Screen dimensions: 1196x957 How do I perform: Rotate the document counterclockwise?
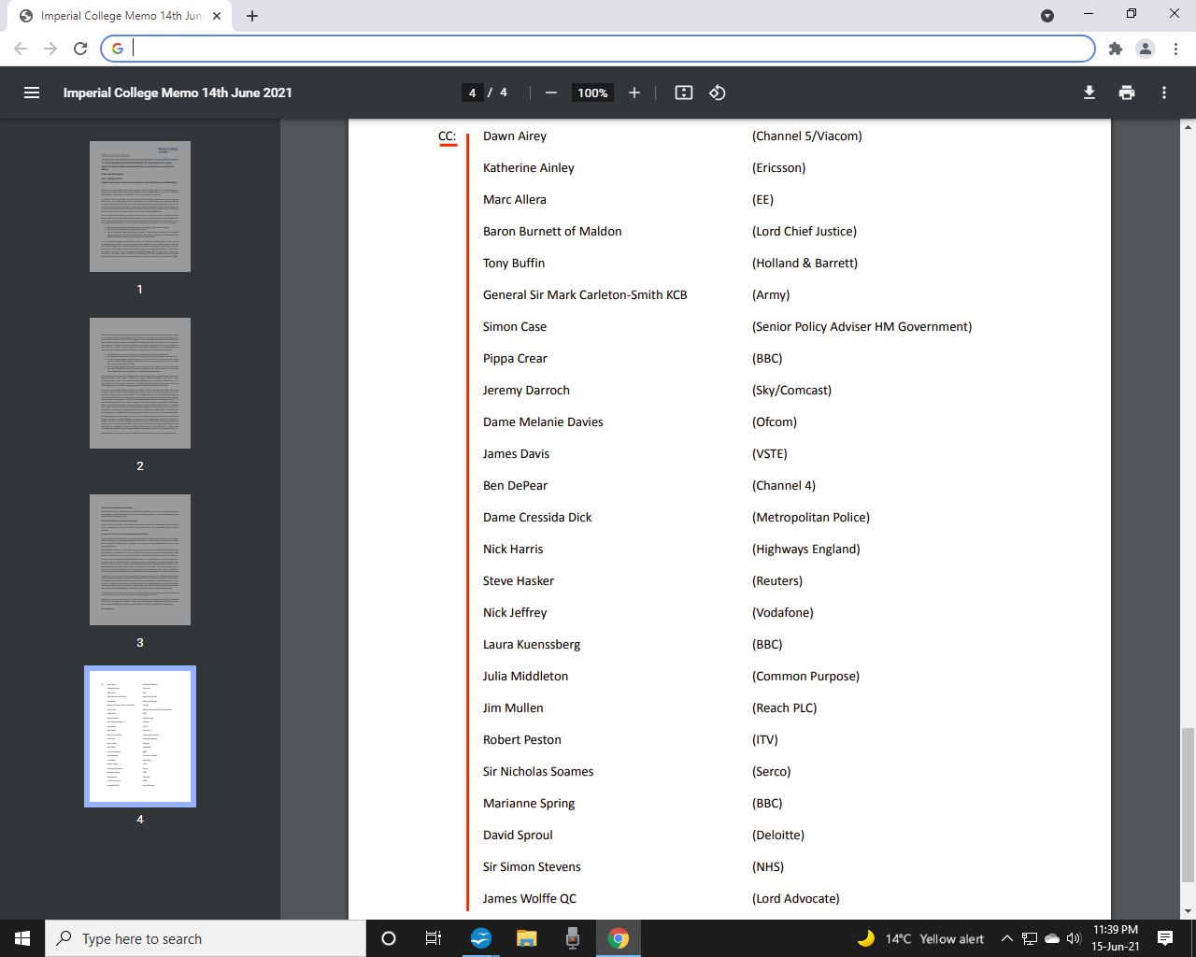(x=718, y=93)
